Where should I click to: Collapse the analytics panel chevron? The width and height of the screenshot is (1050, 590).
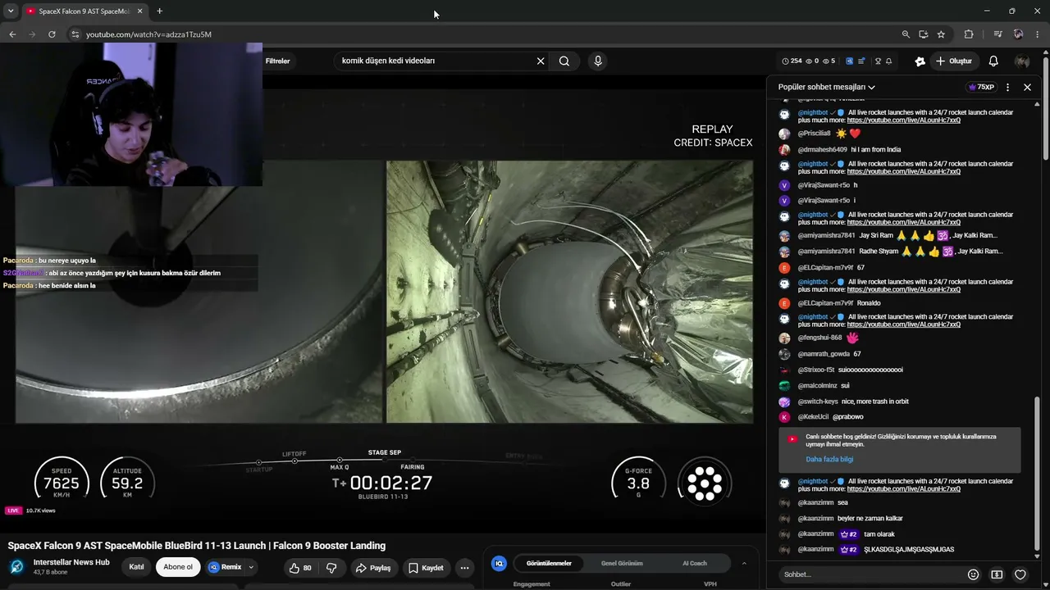coord(744,564)
